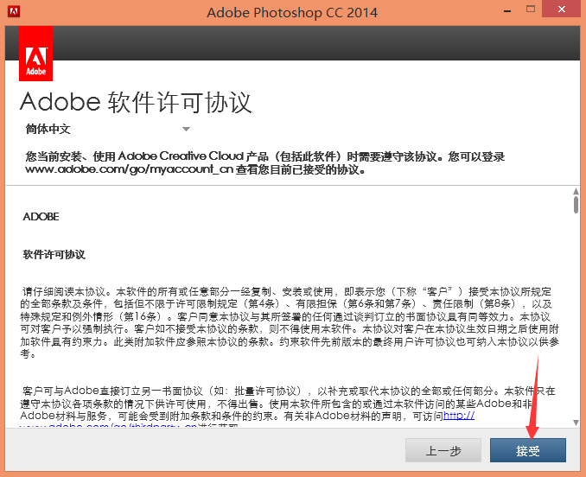Viewport: 586px width, 477px height.
Task: Click the 接受 accept button
Action: click(x=528, y=450)
